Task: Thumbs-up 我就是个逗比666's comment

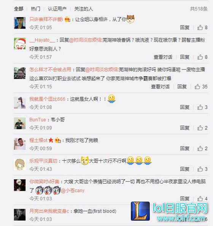Action: click(202, 107)
